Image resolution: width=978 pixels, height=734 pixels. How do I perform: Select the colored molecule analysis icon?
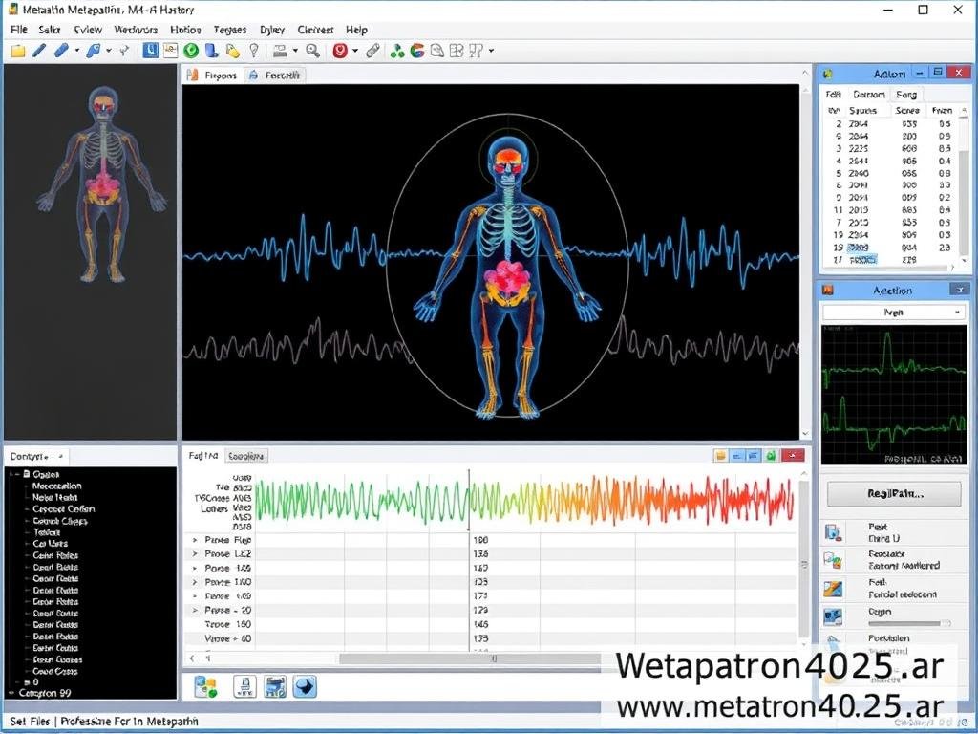(397, 51)
